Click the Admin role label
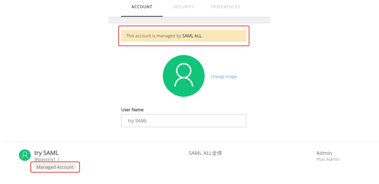This screenshot has height=184, width=379. [x=324, y=153]
